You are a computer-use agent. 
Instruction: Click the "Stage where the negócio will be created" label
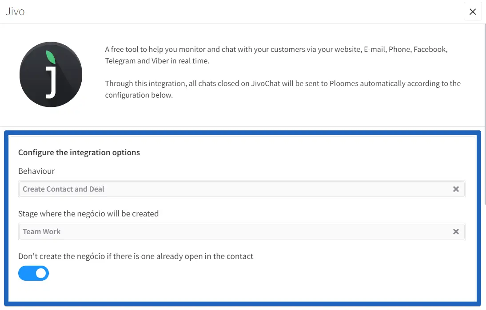click(88, 213)
